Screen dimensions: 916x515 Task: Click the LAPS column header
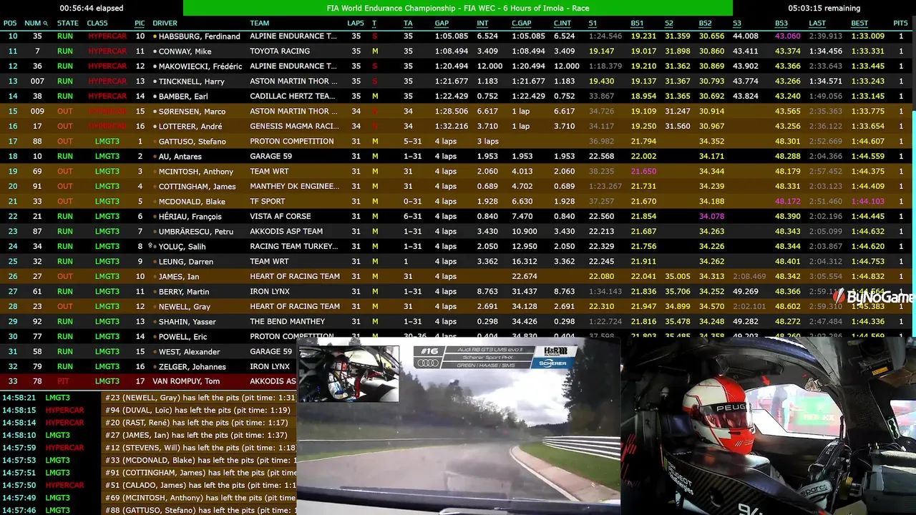356,24
